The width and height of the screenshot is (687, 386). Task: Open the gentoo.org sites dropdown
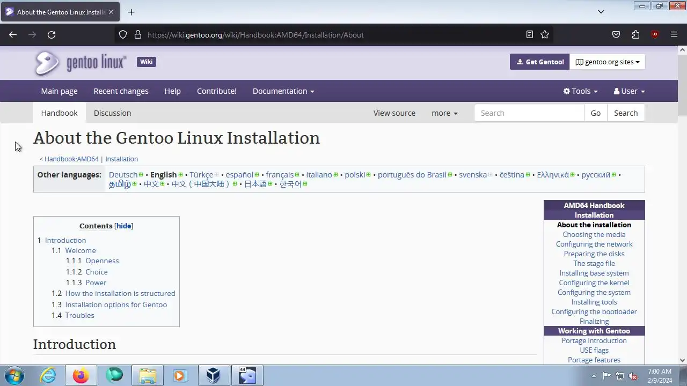[608, 62]
